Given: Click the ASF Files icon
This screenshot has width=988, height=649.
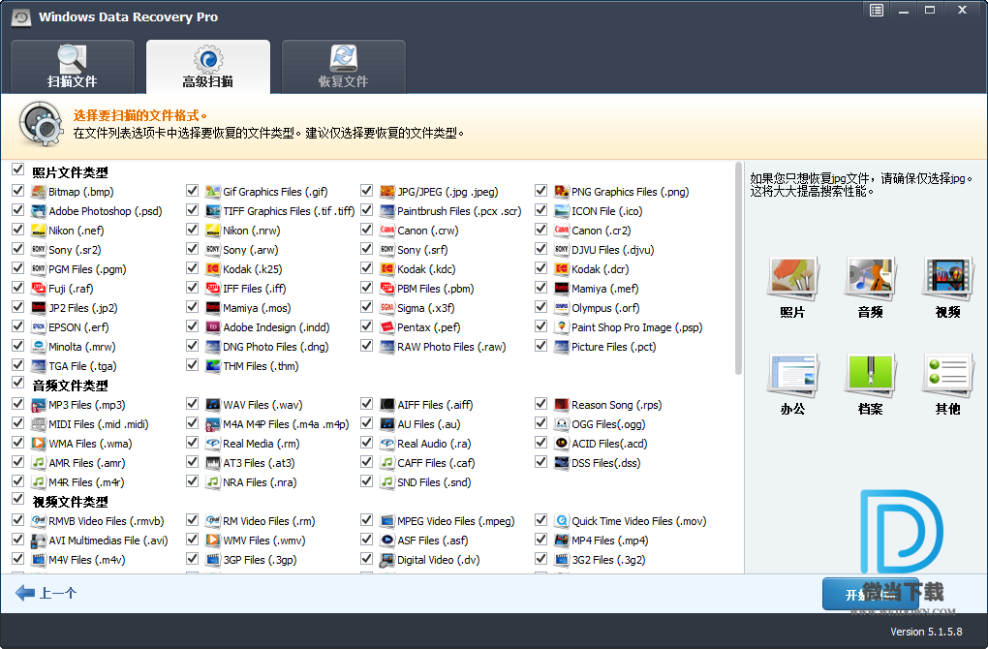Looking at the screenshot, I should click(387, 540).
